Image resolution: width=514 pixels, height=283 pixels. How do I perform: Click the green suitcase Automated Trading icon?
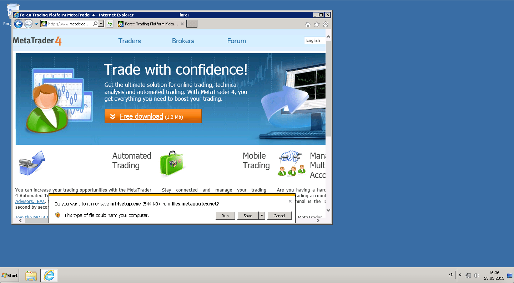pyautogui.click(x=172, y=164)
